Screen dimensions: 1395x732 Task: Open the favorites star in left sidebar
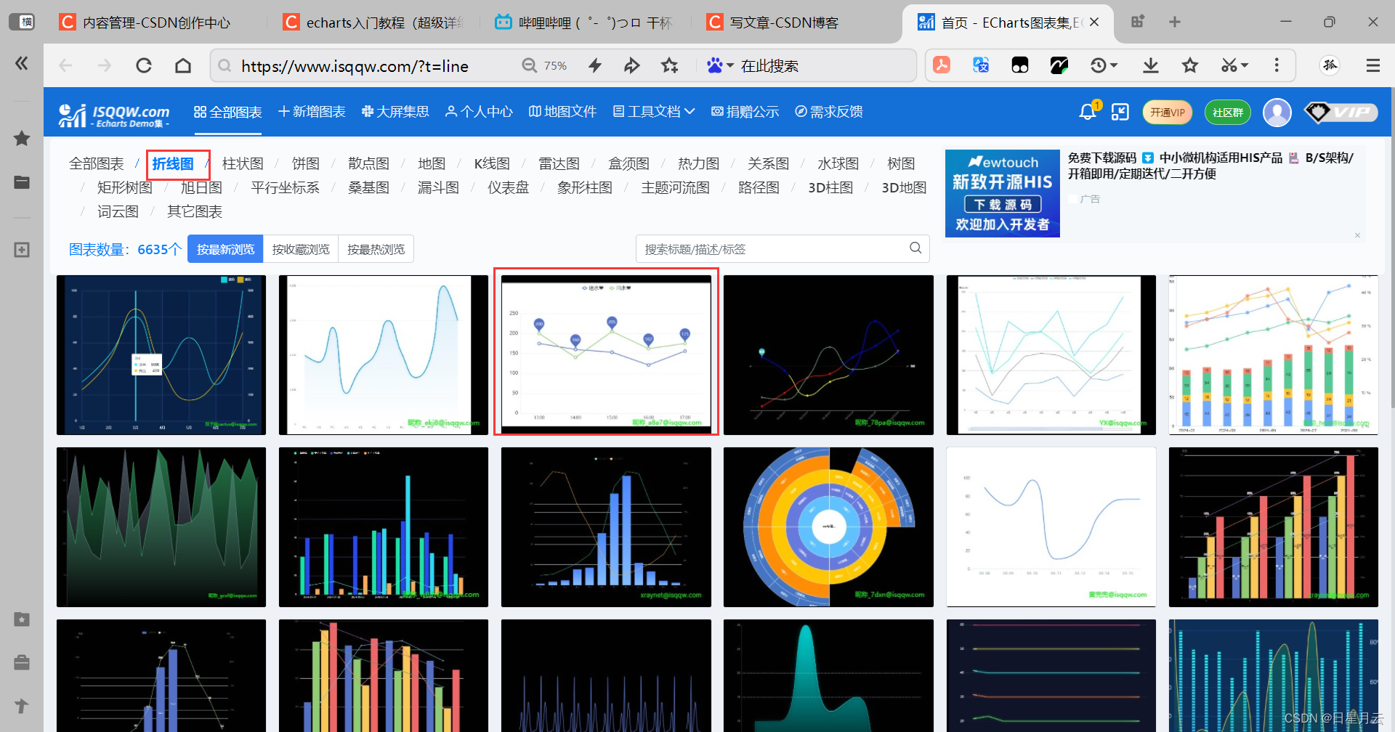[x=22, y=138]
